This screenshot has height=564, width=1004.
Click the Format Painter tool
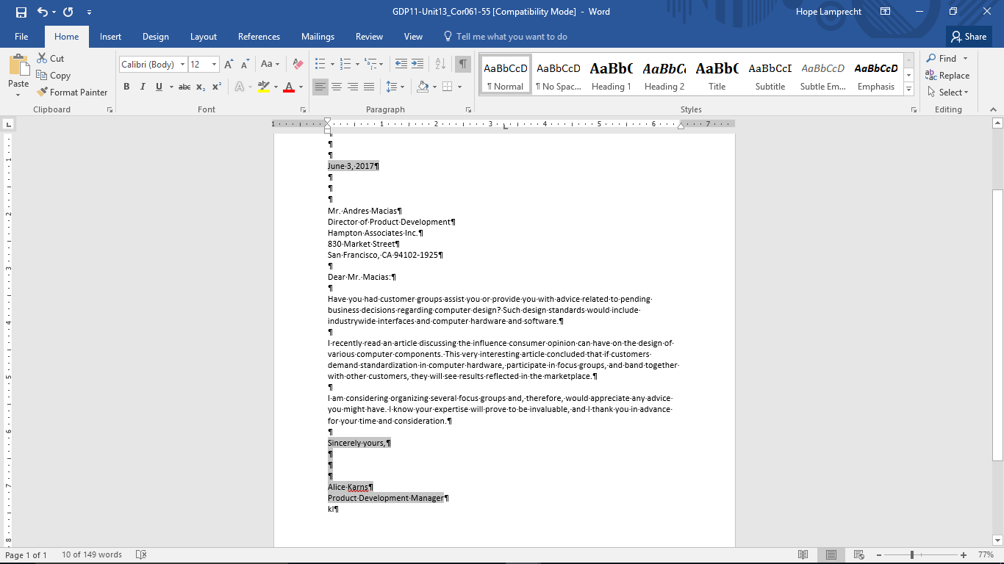click(x=71, y=92)
